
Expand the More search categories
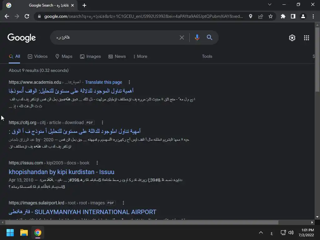[140, 57]
